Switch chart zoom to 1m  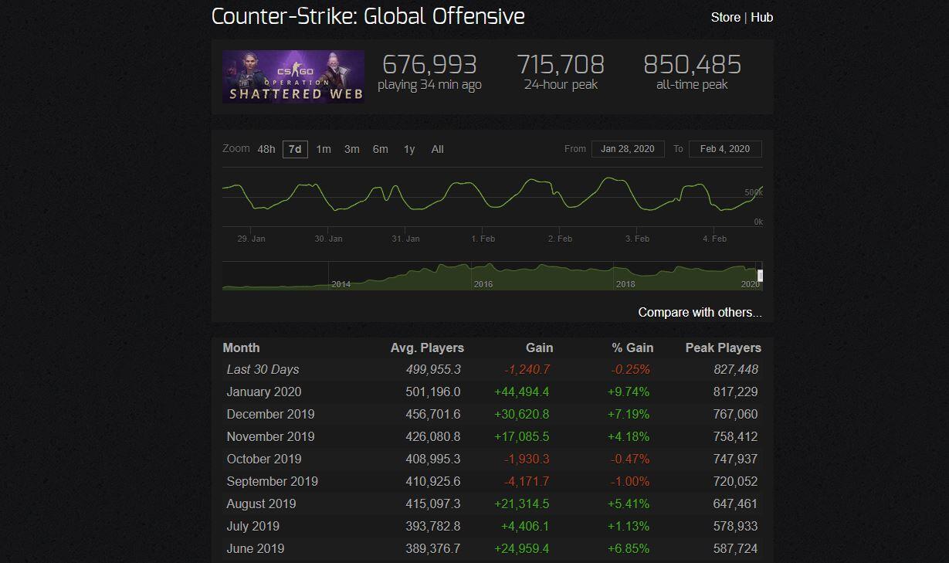324,149
